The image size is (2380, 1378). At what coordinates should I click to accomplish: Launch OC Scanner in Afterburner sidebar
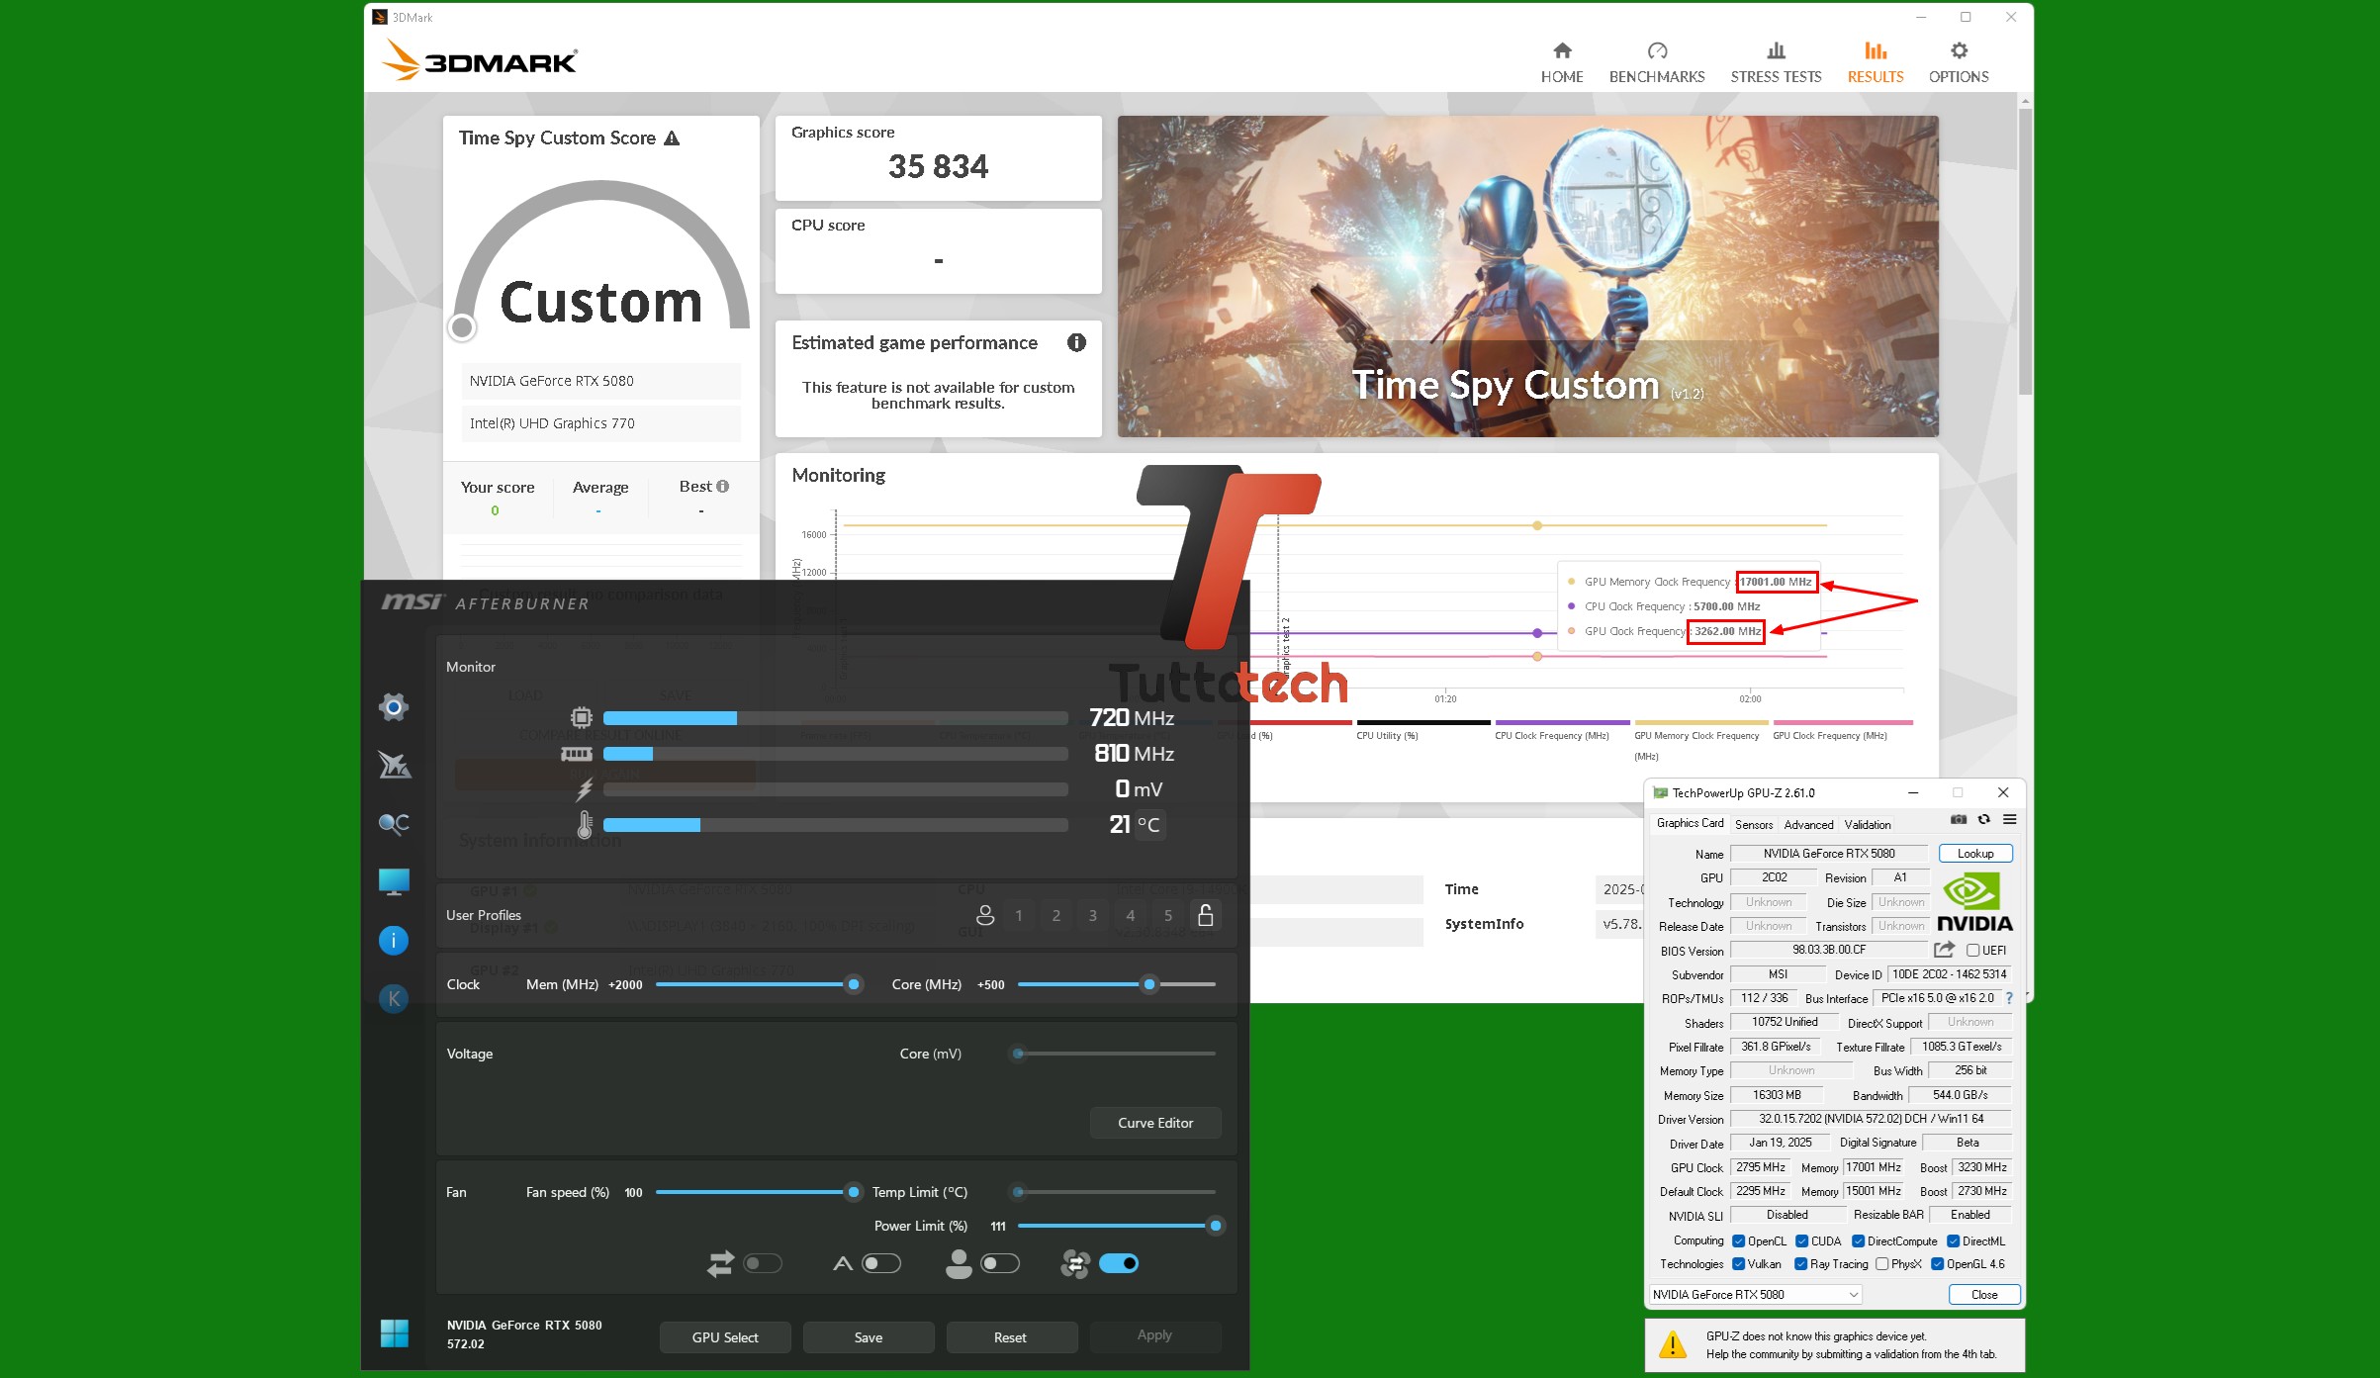coord(394,823)
